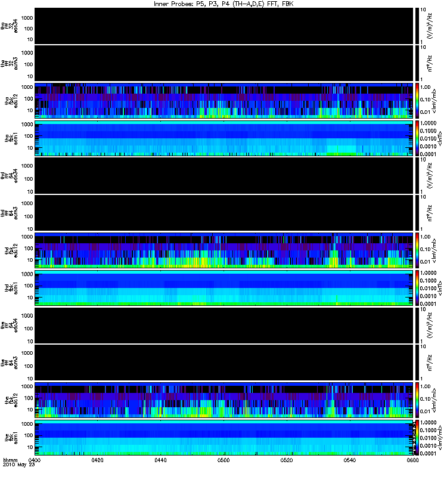Click the 0520 time axis label
447x477 pixels.
click(x=287, y=460)
